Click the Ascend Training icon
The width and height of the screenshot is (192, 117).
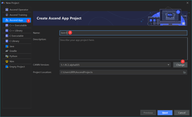coord(7,15)
